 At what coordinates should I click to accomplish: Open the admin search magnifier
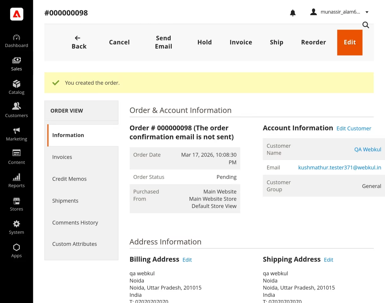tap(365, 25)
